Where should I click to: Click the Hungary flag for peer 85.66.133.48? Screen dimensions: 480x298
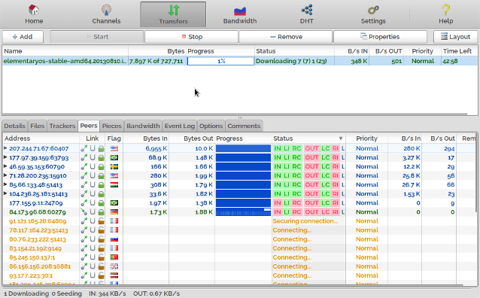(x=114, y=185)
